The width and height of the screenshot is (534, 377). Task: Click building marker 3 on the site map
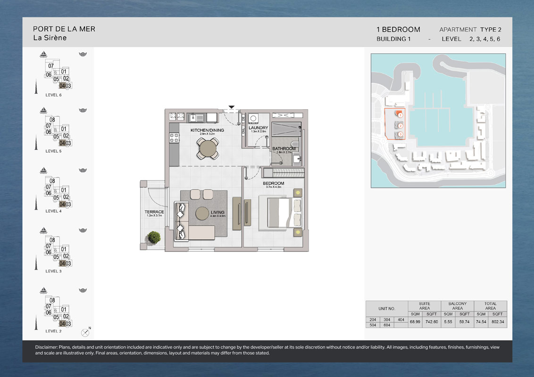pos(400,135)
